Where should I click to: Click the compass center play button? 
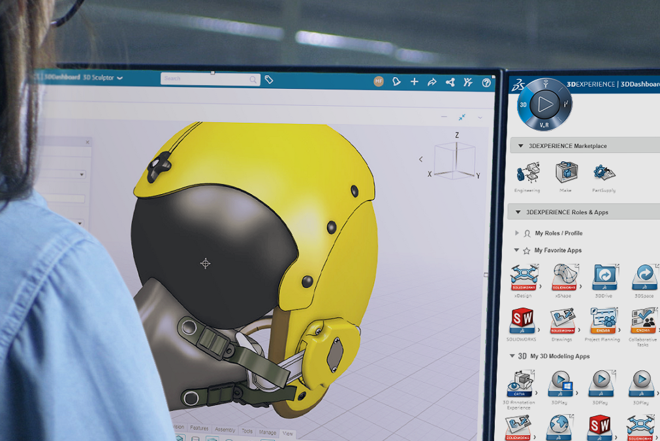point(544,104)
